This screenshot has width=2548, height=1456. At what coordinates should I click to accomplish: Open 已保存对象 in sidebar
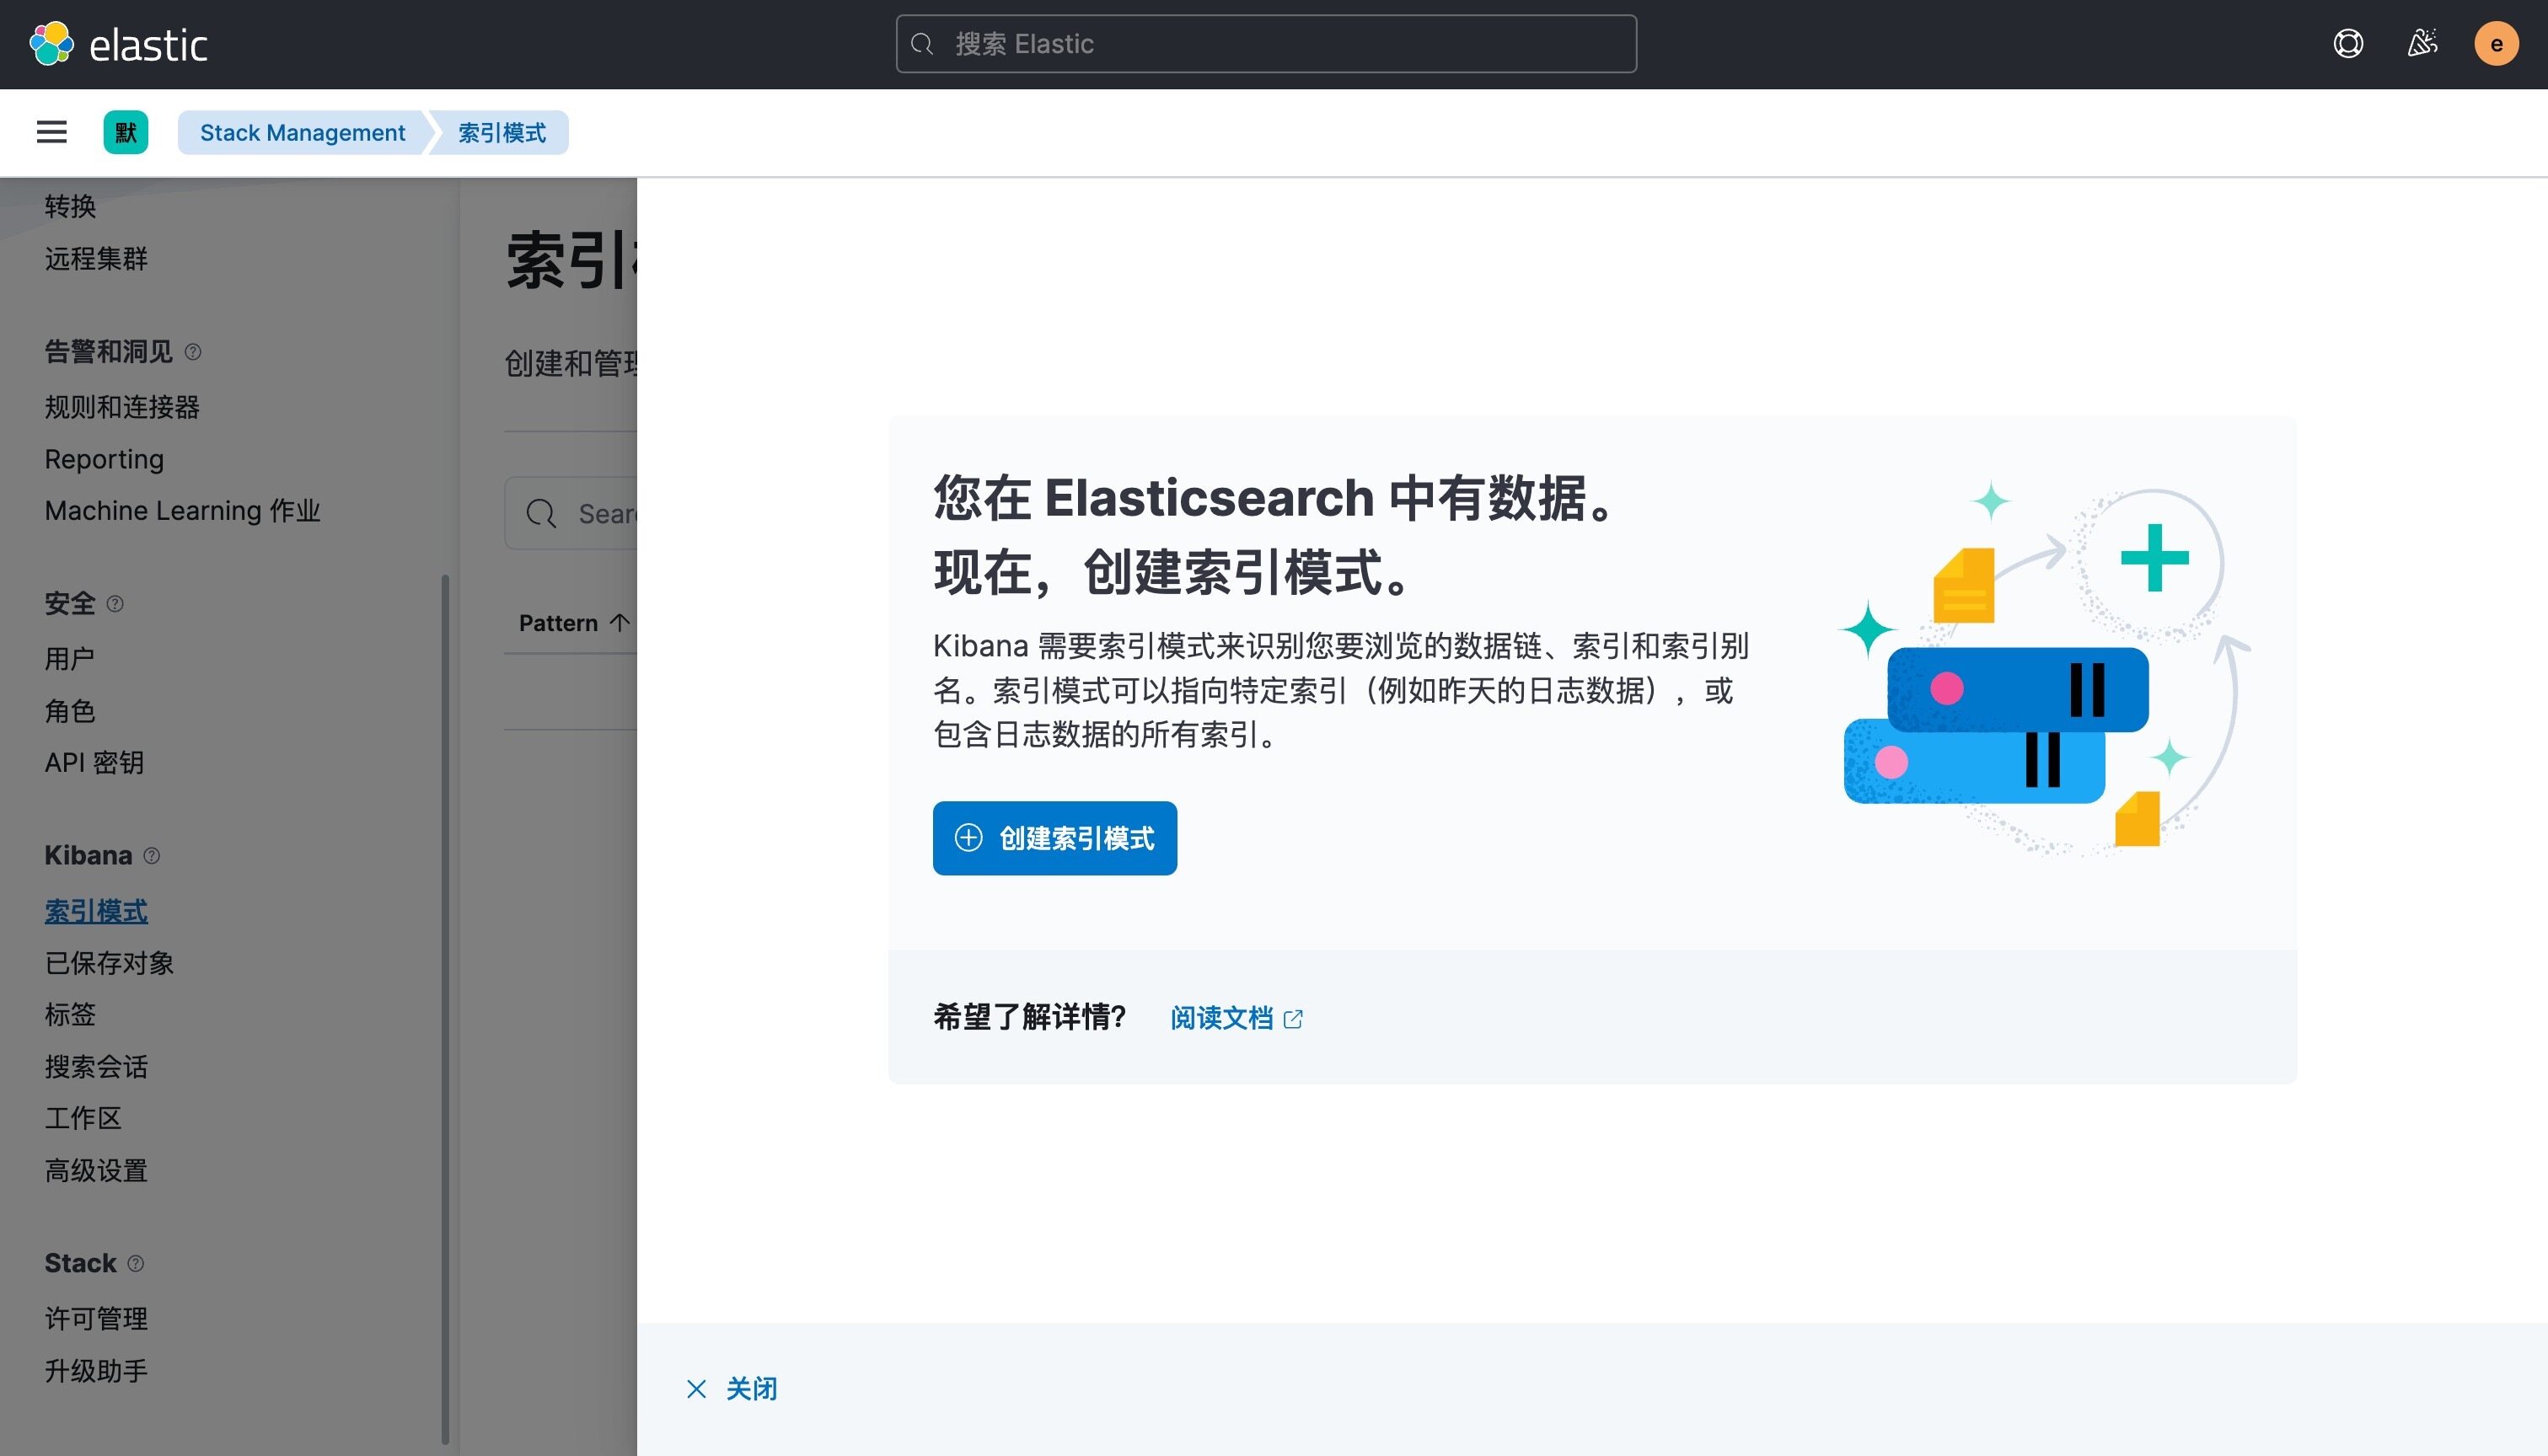(x=109, y=963)
